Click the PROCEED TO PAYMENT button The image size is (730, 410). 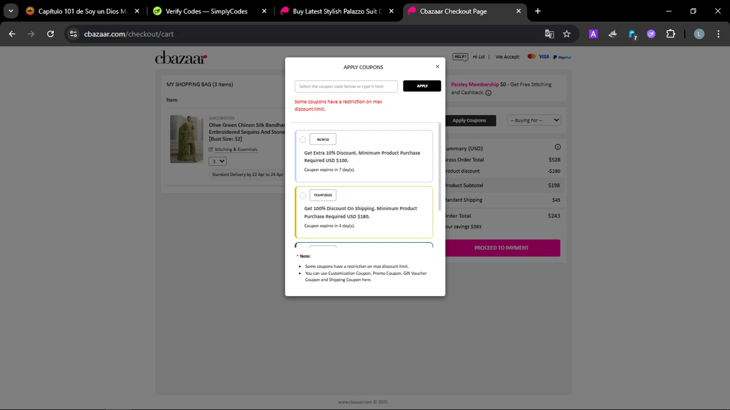point(501,248)
